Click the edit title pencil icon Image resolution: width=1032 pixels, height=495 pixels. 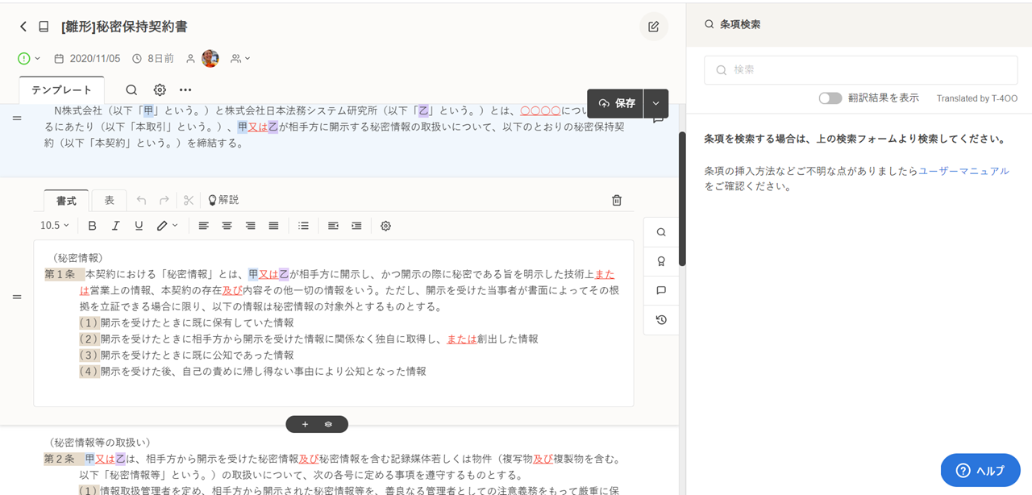(653, 27)
